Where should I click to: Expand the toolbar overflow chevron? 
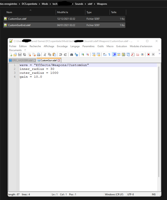coord(160,54)
